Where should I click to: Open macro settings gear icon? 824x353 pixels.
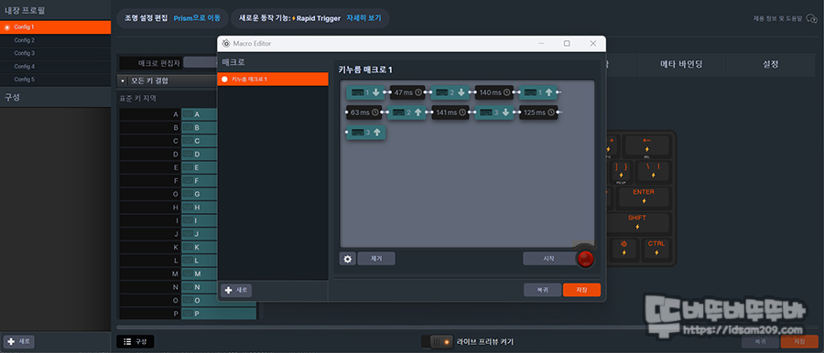[347, 259]
